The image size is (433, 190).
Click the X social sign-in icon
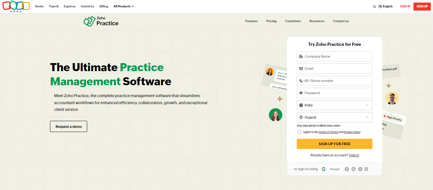[x=360, y=169]
